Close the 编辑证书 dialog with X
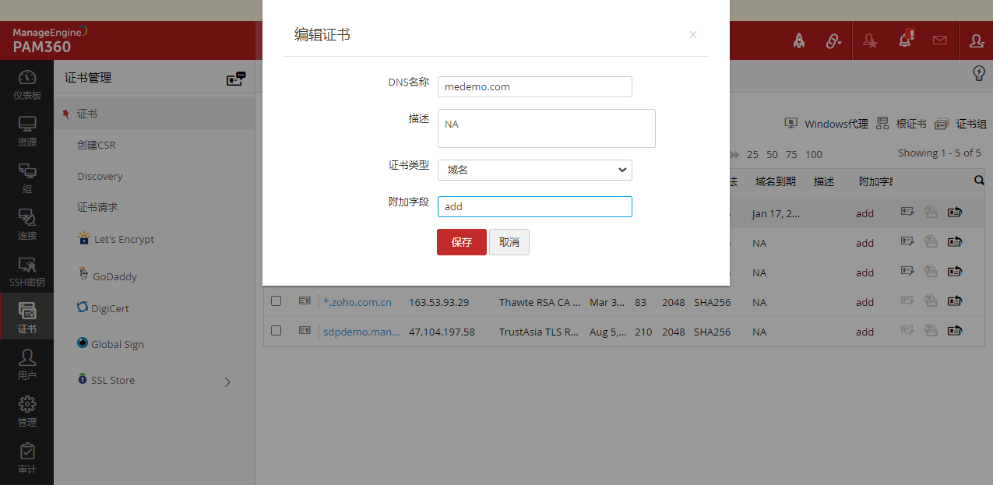Screen dimensions: 993x485 (x=693, y=34)
